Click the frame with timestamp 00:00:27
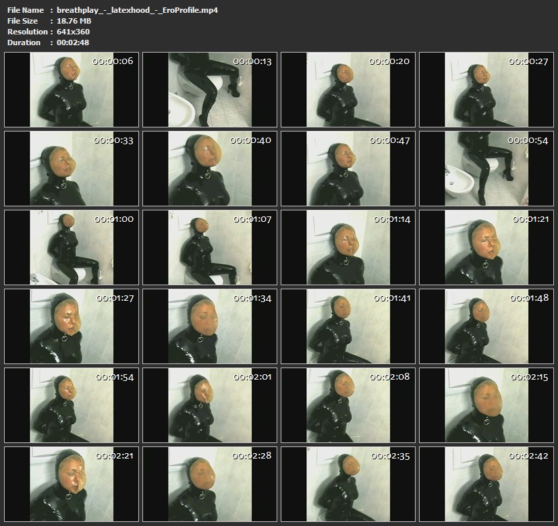Image resolution: width=558 pixels, height=526 pixels. tap(486, 90)
